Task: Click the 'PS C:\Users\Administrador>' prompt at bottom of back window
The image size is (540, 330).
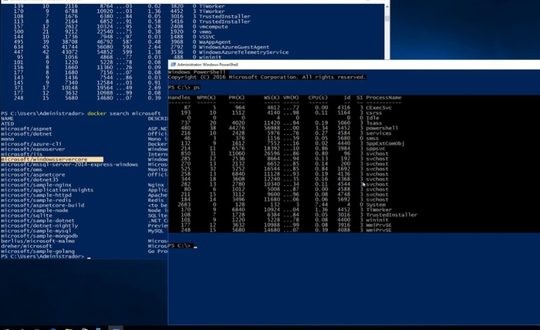Action: [x=42, y=257]
